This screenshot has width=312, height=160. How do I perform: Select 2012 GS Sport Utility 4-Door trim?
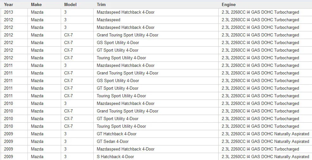(x=156, y=42)
